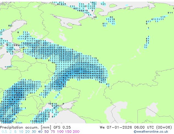Screen dimensions: 174x134
Task: Click the 0.5 legend value
Action: point(4,132)
